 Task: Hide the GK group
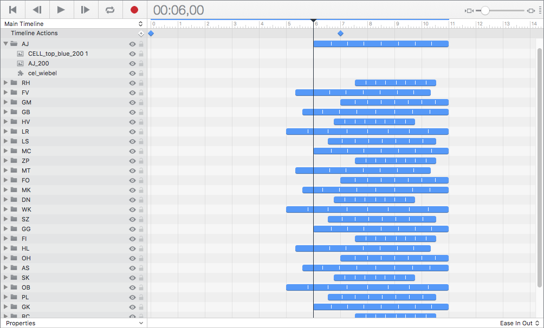point(132,307)
